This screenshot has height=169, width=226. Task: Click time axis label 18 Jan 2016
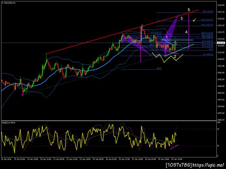coord(6,159)
